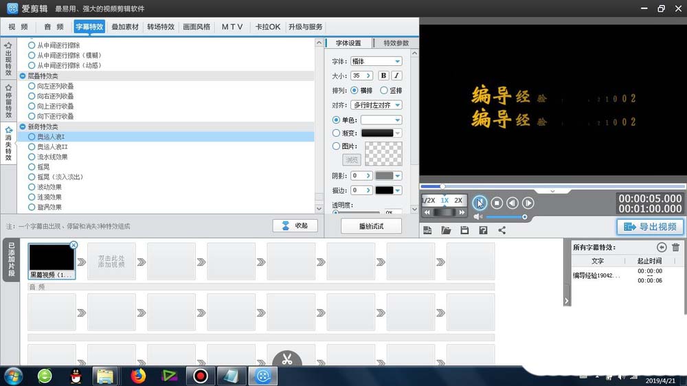Save the project with the disk icon
Image resolution: width=687 pixels, height=386 pixels.
click(x=464, y=231)
